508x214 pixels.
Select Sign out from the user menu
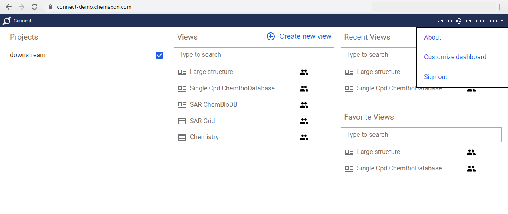tap(436, 77)
